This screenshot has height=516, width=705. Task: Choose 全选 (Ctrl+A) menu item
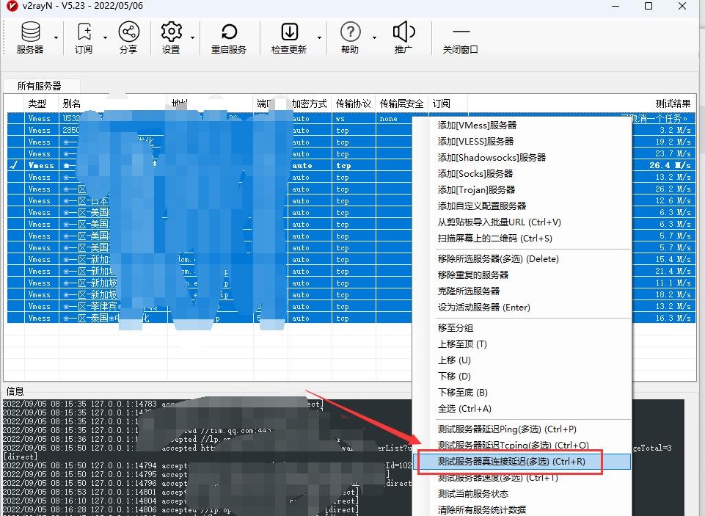464,409
